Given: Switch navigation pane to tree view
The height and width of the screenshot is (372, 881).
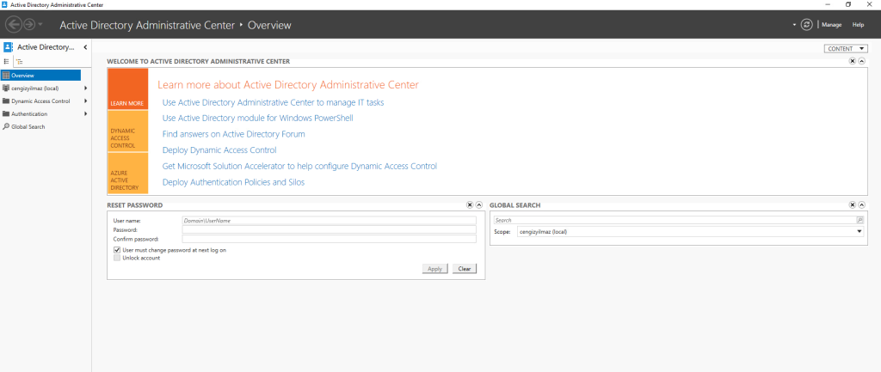Looking at the screenshot, I should point(19,62).
